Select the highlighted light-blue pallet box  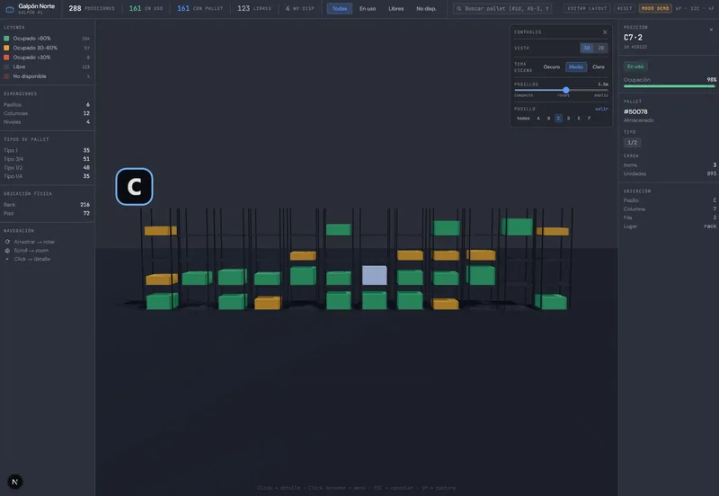point(374,275)
